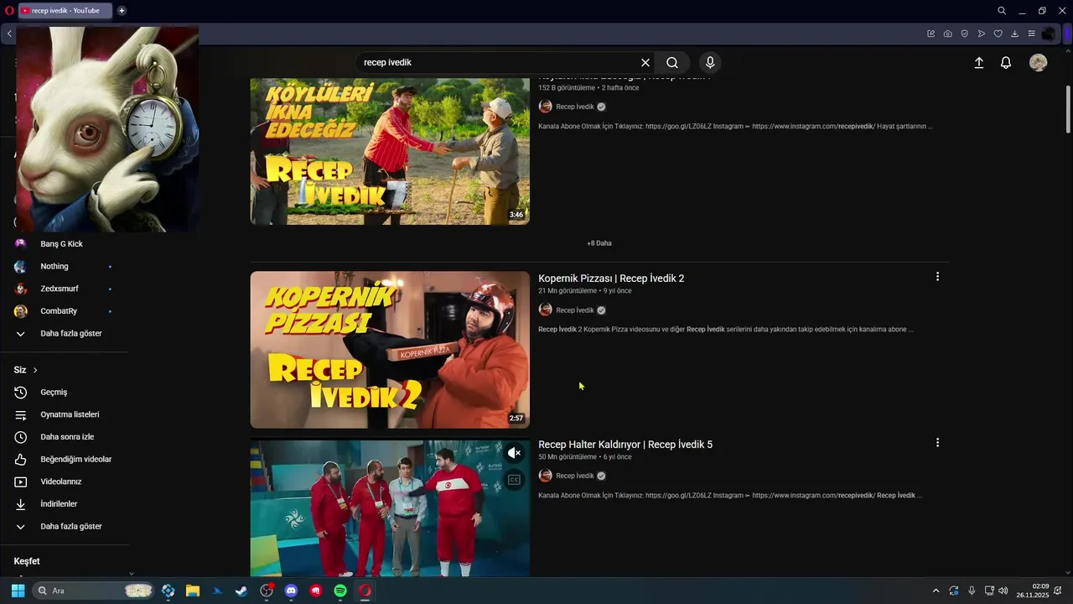Switch to the recep ivedik - YouTube tab
This screenshot has width=1073, height=604.
click(65, 11)
